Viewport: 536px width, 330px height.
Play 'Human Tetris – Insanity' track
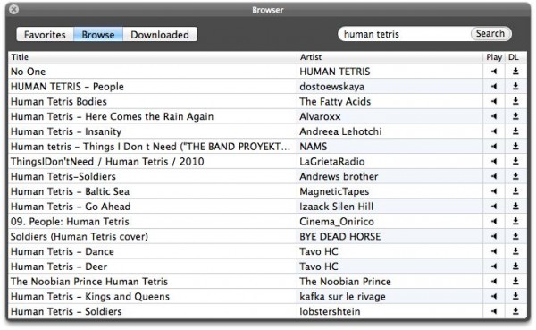494,131
